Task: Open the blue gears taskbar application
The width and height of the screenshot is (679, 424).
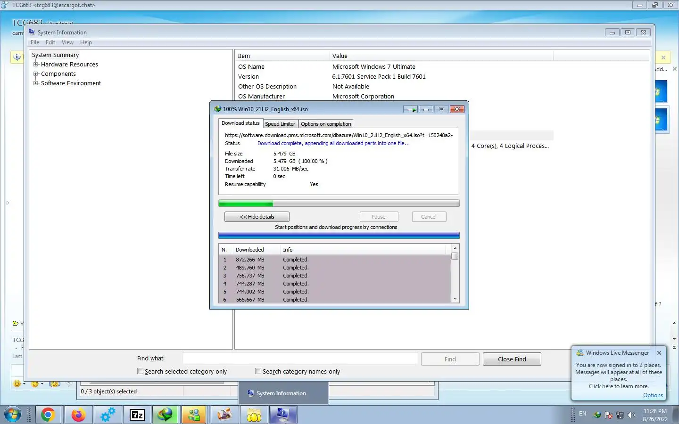Action: pyautogui.click(x=108, y=415)
